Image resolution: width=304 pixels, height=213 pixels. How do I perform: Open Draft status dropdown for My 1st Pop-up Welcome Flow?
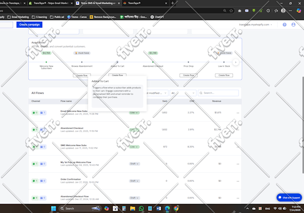pos(134,164)
